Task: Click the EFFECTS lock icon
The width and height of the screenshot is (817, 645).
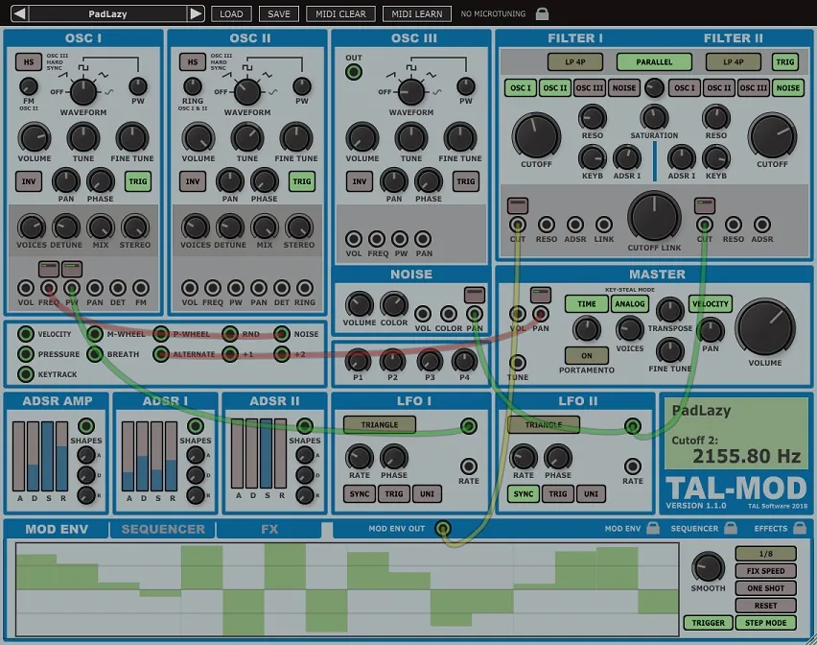Action: [800, 528]
